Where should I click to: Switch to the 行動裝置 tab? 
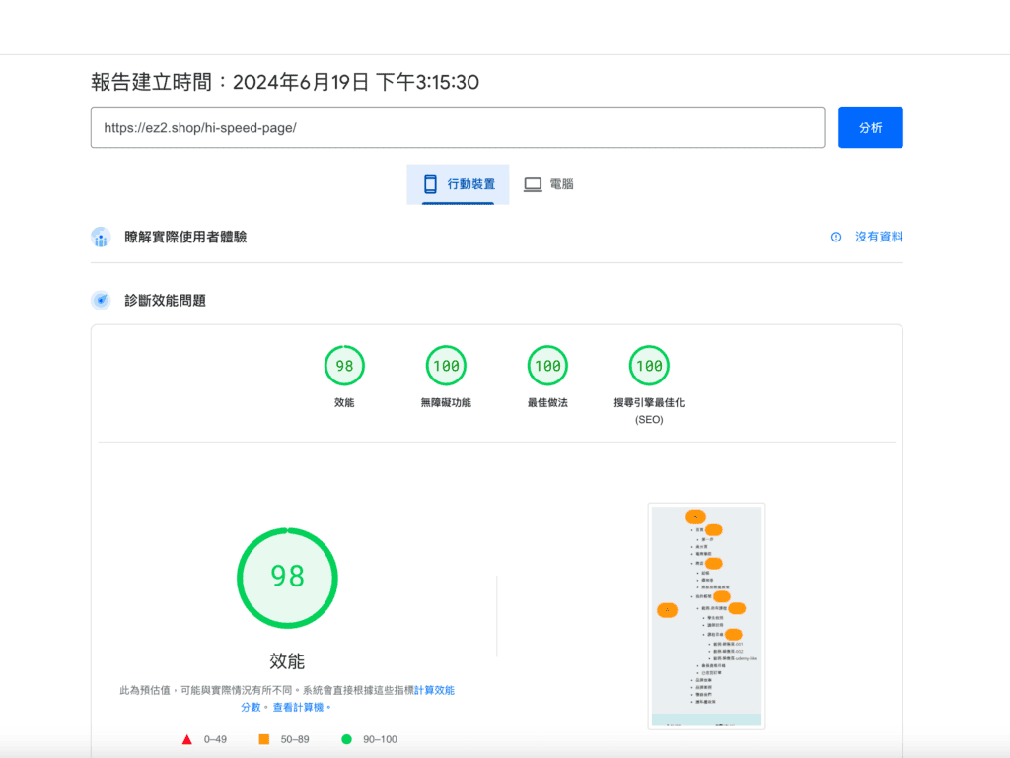(458, 184)
